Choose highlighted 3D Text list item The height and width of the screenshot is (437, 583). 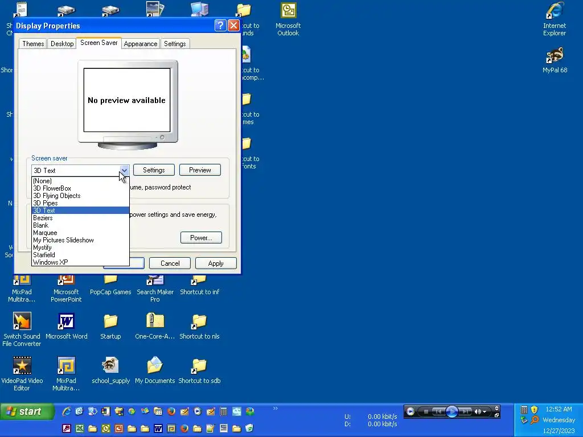[x=80, y=211]
